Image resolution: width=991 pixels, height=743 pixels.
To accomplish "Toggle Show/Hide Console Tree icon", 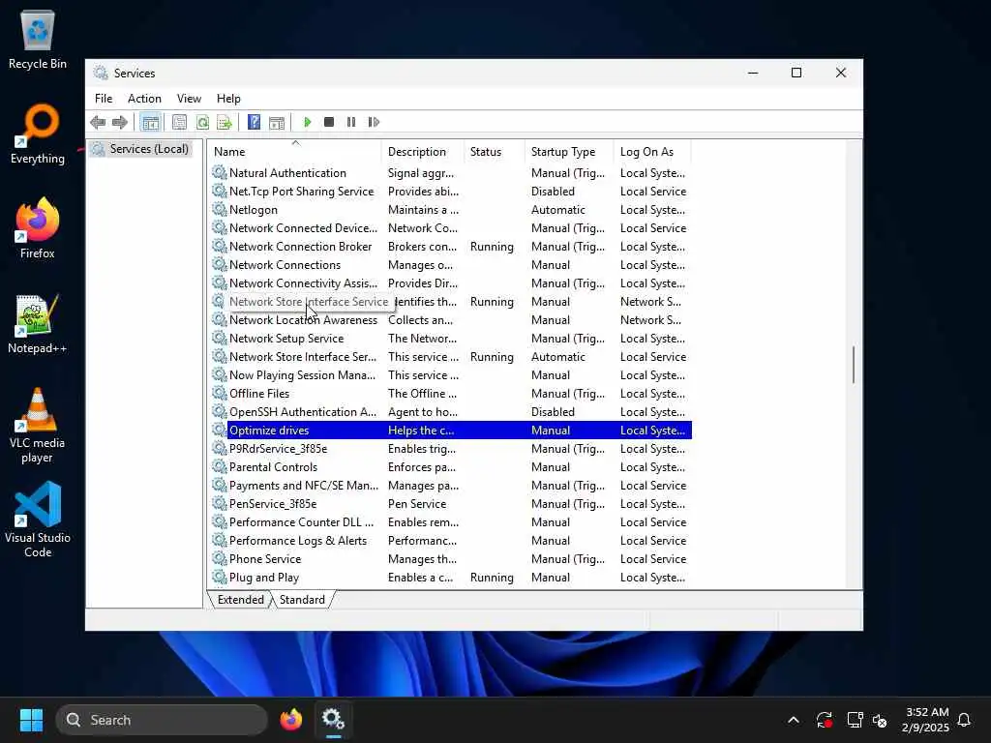I will (x=150, y=122).
